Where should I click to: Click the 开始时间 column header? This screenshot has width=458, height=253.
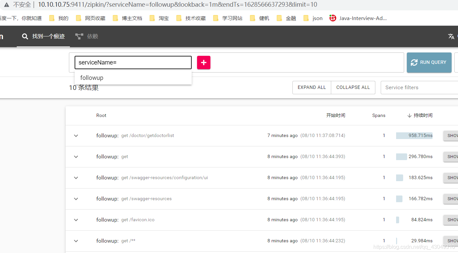336,115
